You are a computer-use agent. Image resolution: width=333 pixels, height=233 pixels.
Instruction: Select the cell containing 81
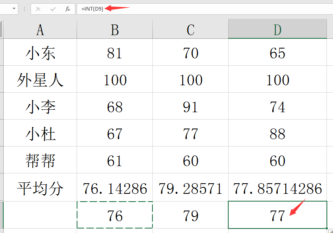pos(115,52)
